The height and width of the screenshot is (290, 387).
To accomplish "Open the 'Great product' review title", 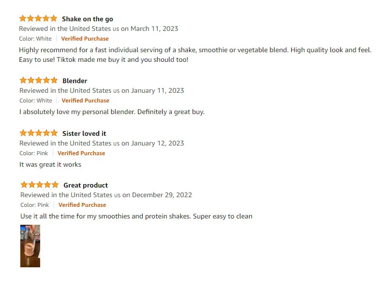I will click(x=86, y=185).
